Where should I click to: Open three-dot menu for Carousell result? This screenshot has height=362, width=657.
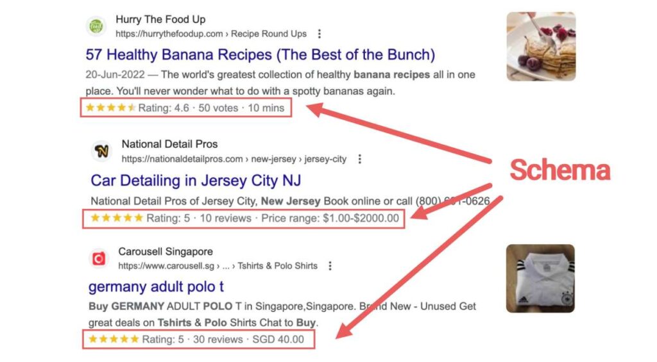[x=330, y=266]
